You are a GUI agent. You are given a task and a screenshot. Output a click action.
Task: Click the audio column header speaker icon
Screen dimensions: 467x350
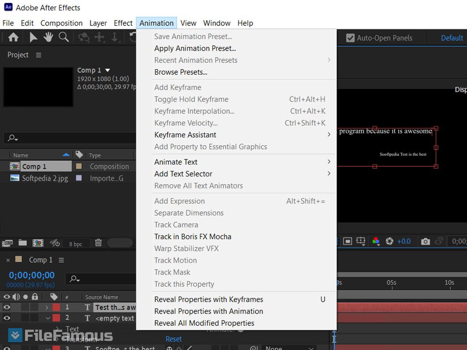point(16,297)
